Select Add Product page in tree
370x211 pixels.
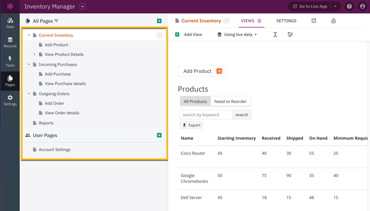point(56,45)
